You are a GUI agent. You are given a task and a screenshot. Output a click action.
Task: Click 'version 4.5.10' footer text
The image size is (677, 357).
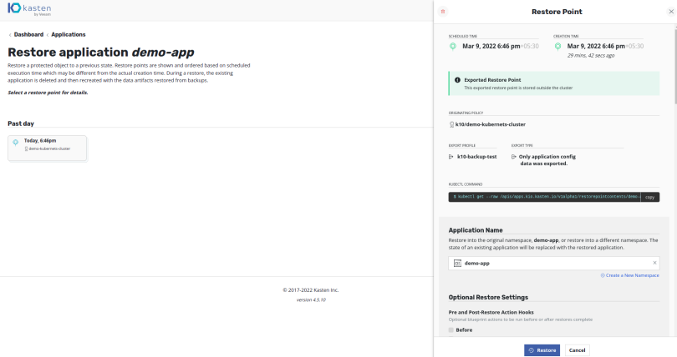click(x=311, y=299)
